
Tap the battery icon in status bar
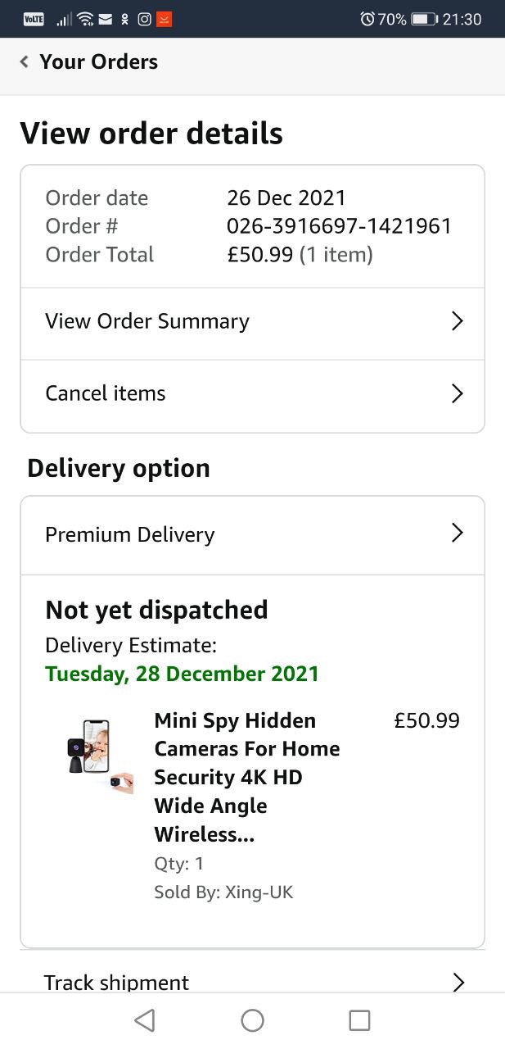pyautogui.click(x=423, y=19)
